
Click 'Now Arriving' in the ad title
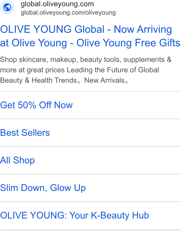point(143,29)
